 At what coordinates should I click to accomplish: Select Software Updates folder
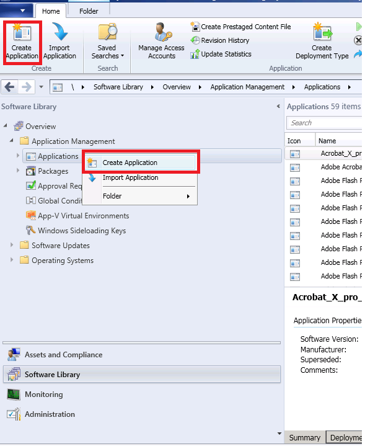pos(55,245)
